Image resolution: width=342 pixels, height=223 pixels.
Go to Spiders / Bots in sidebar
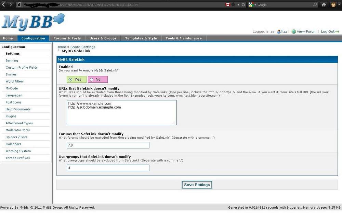coord(16,137)
